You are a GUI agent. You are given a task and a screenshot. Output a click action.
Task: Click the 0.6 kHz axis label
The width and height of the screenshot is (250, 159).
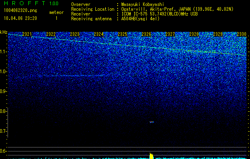pos(3,151)
